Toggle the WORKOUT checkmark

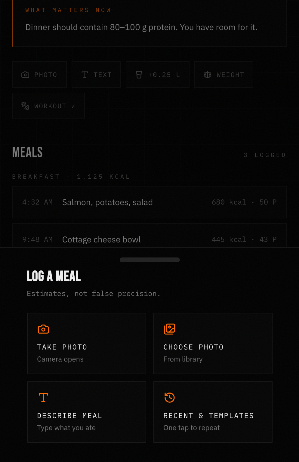(x=73, y=106)
